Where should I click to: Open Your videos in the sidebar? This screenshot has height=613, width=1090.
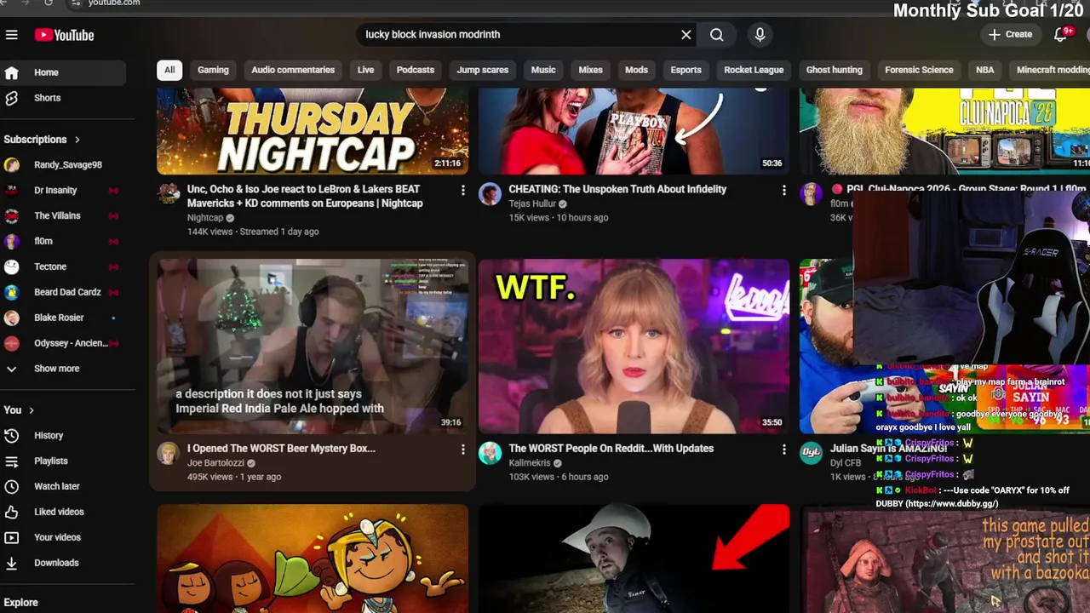63,537
